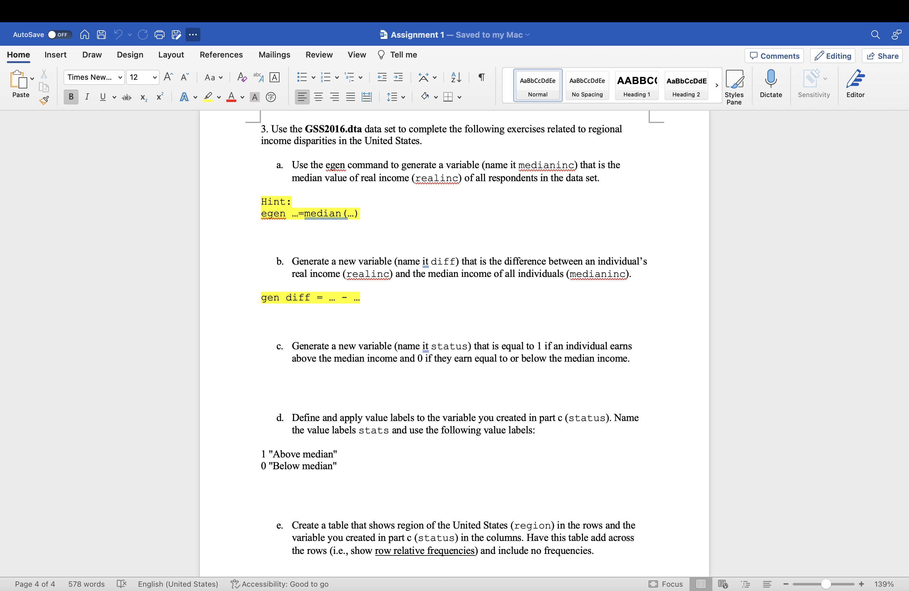The width and height of the screenshot is (909, 591).
Task: Decrease paragraph indent
Action: [x=382, y=77]
